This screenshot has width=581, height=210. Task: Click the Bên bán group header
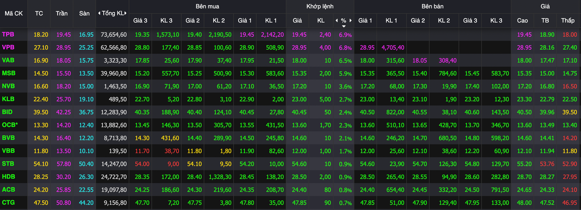tap(433, 6)
